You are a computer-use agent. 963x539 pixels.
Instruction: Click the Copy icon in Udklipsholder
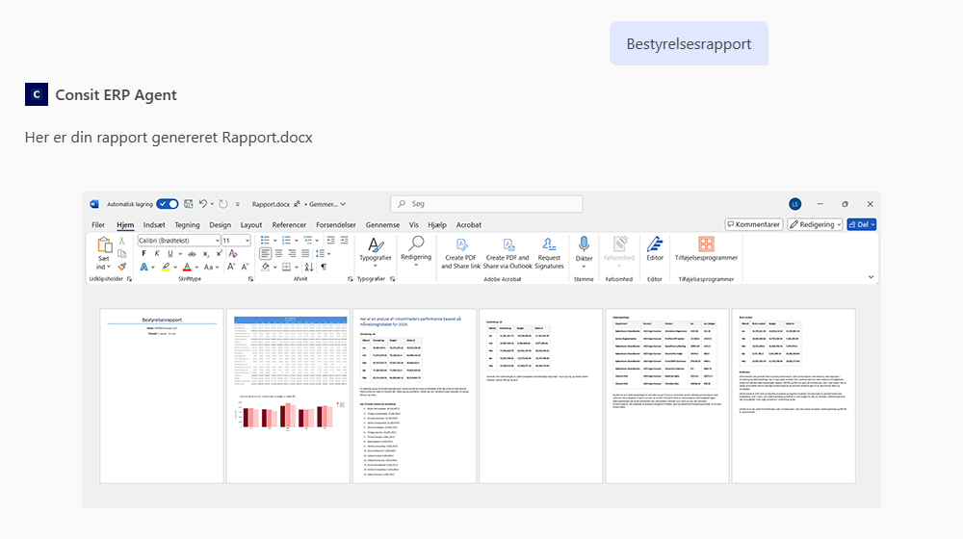[x=121, y=253]
